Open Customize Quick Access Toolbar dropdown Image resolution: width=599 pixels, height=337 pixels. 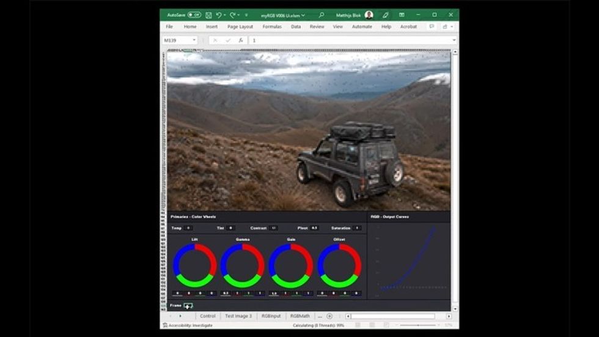point(246,15)
